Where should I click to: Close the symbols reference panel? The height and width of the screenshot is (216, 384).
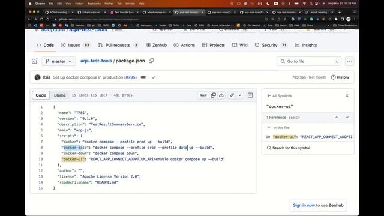[347, 96]
